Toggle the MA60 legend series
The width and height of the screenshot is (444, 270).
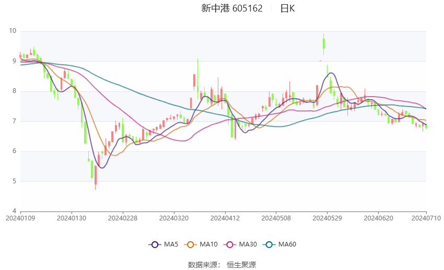coord(279,244)
